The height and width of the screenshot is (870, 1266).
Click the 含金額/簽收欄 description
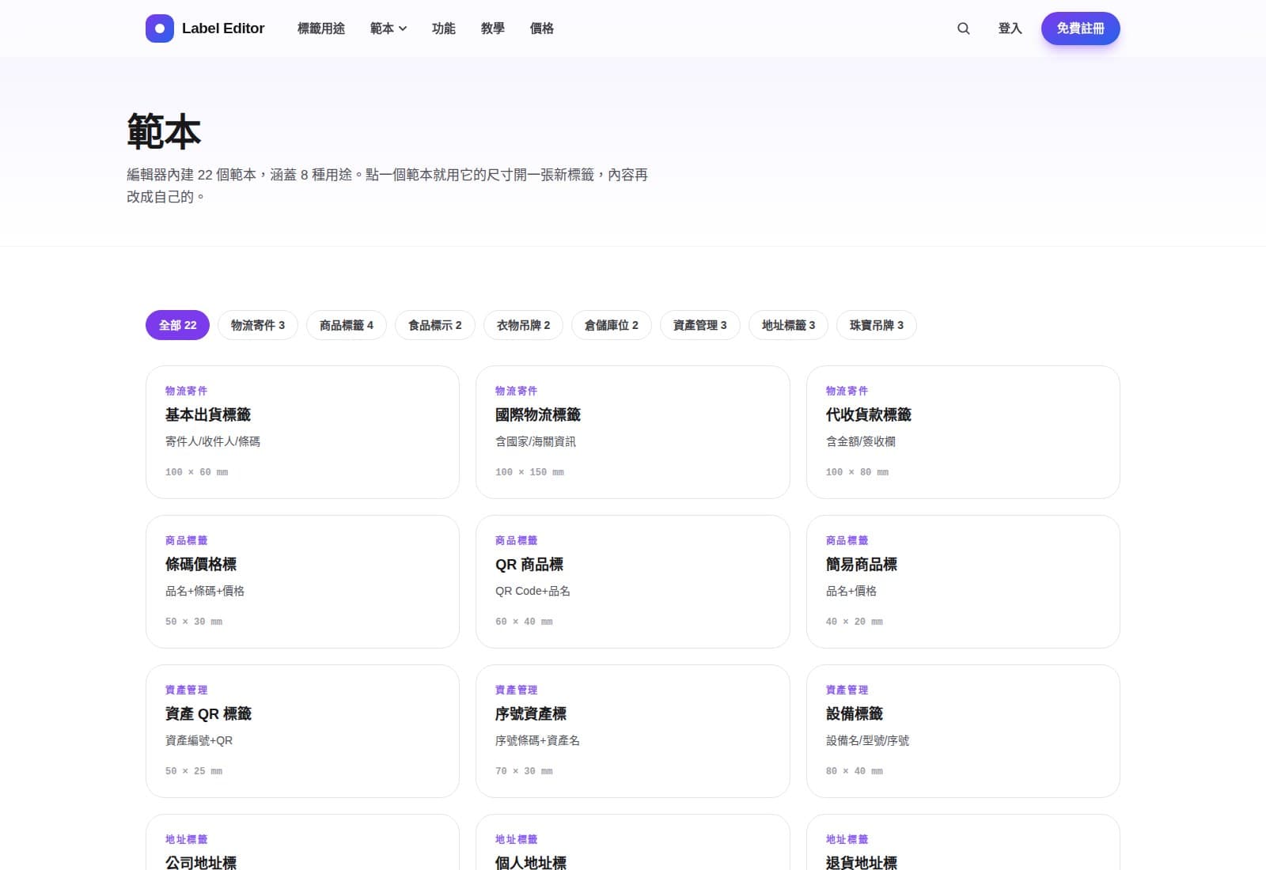[x=861, y=441]
